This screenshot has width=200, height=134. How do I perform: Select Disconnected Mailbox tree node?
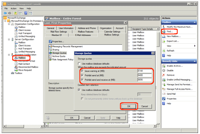(x=28, y=67)
